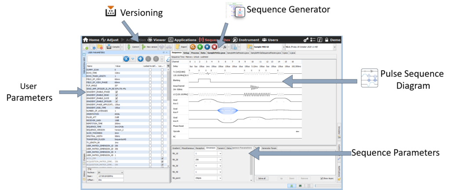
Task: Expand the dropdown arrow beside the database icon
Action: 239,47
